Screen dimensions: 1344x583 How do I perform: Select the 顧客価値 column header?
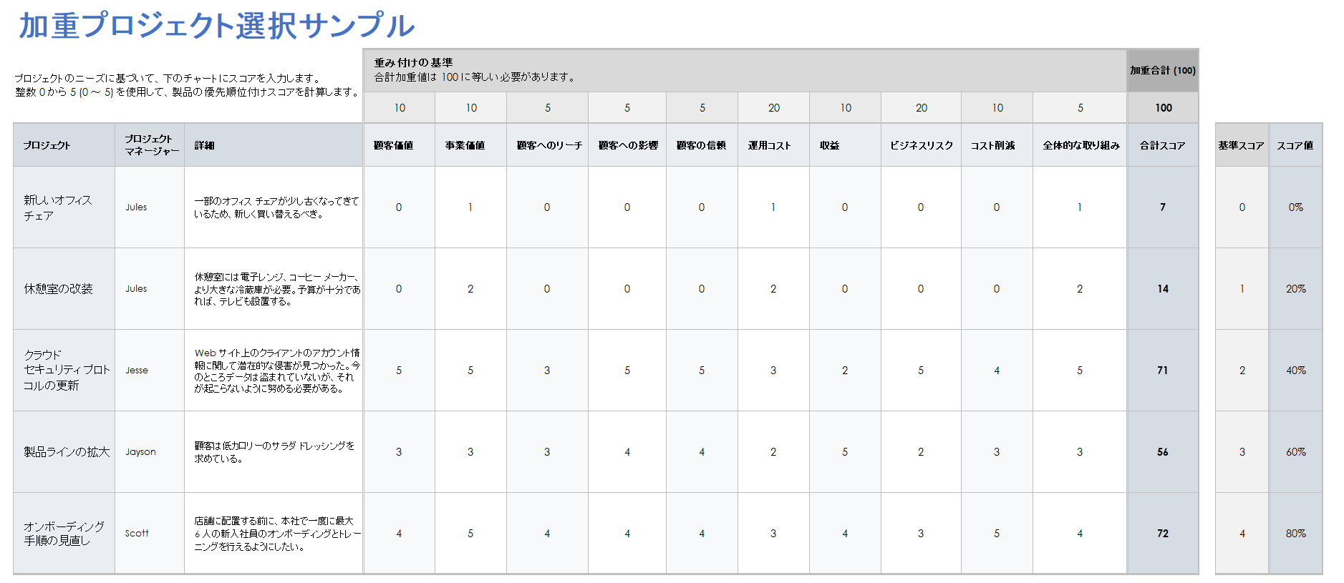click(x=400, y=145)
